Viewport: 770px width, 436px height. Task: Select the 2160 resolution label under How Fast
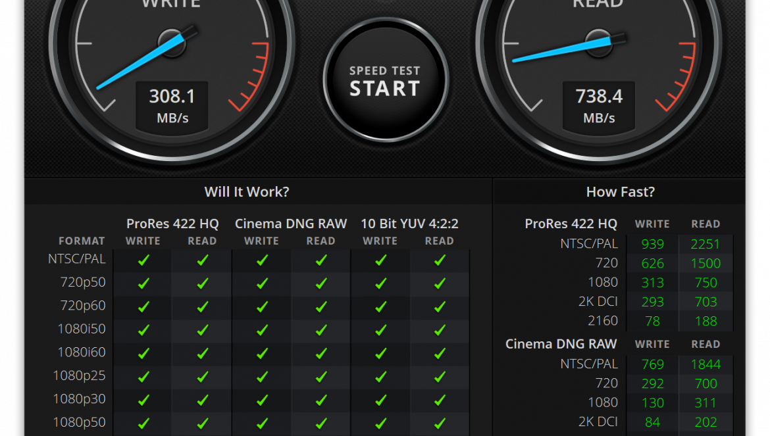click(x=603, y=321)
